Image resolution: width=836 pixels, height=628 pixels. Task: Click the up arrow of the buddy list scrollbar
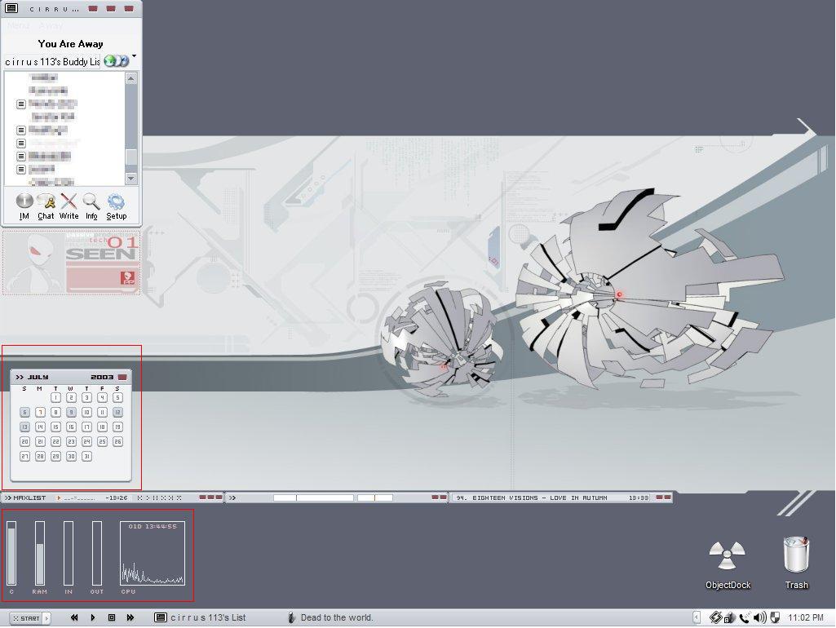pos(130,78)
